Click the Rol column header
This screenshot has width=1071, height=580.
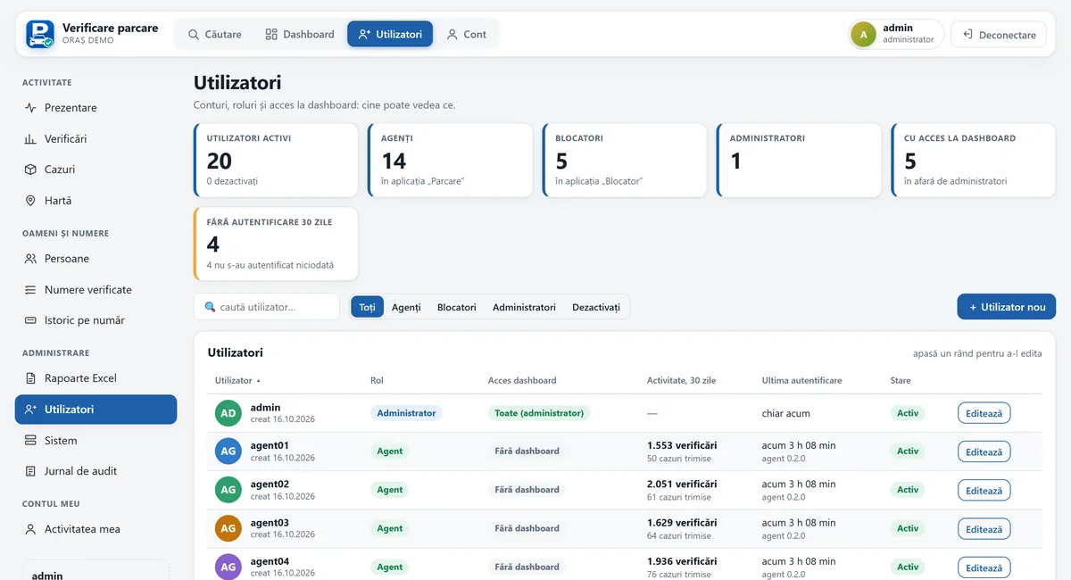tap(377, 381)
